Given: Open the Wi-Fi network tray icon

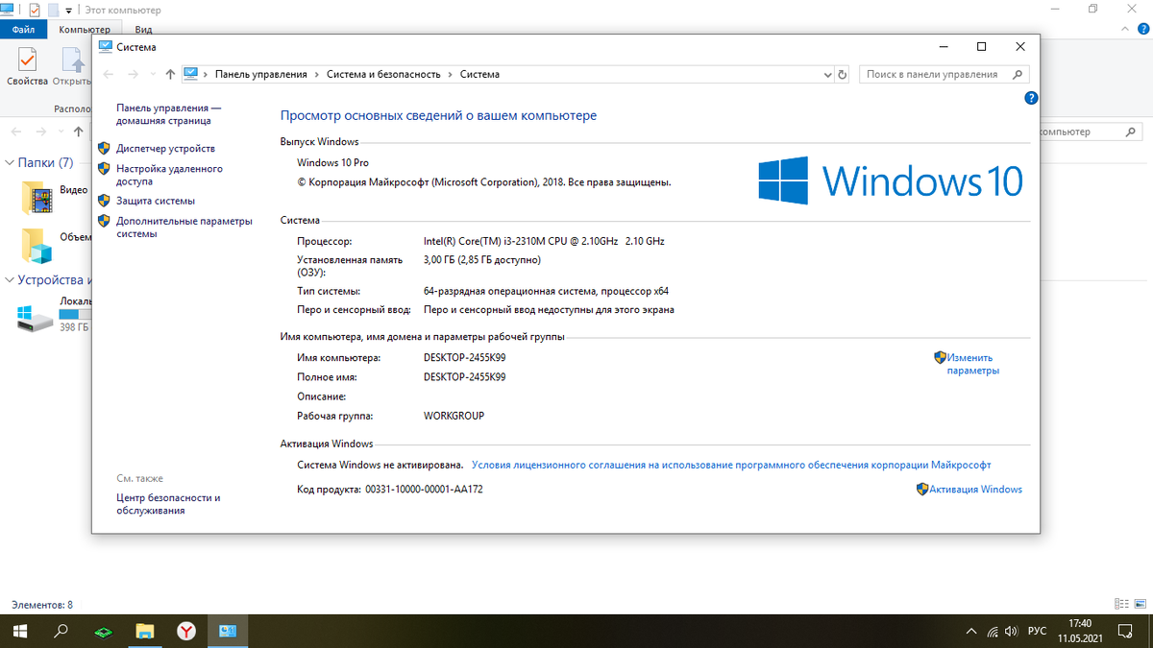Looking at the screenshot, I should click(x=993, y=632).
